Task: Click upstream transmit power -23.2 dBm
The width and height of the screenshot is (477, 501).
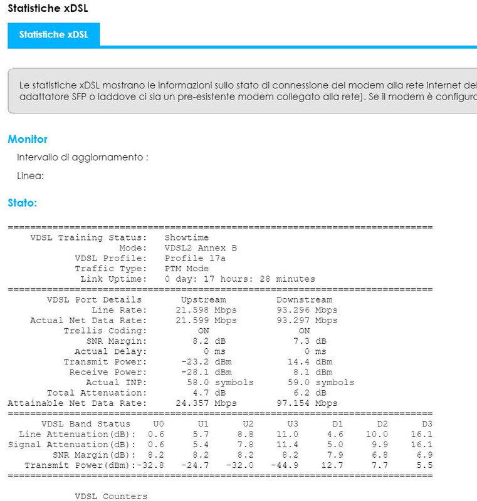Action: 206,361
